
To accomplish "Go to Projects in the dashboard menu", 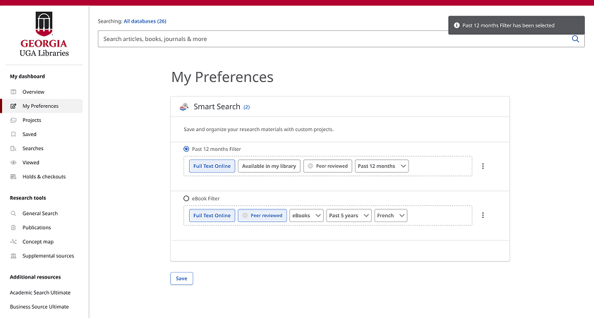I will (32, 121).
